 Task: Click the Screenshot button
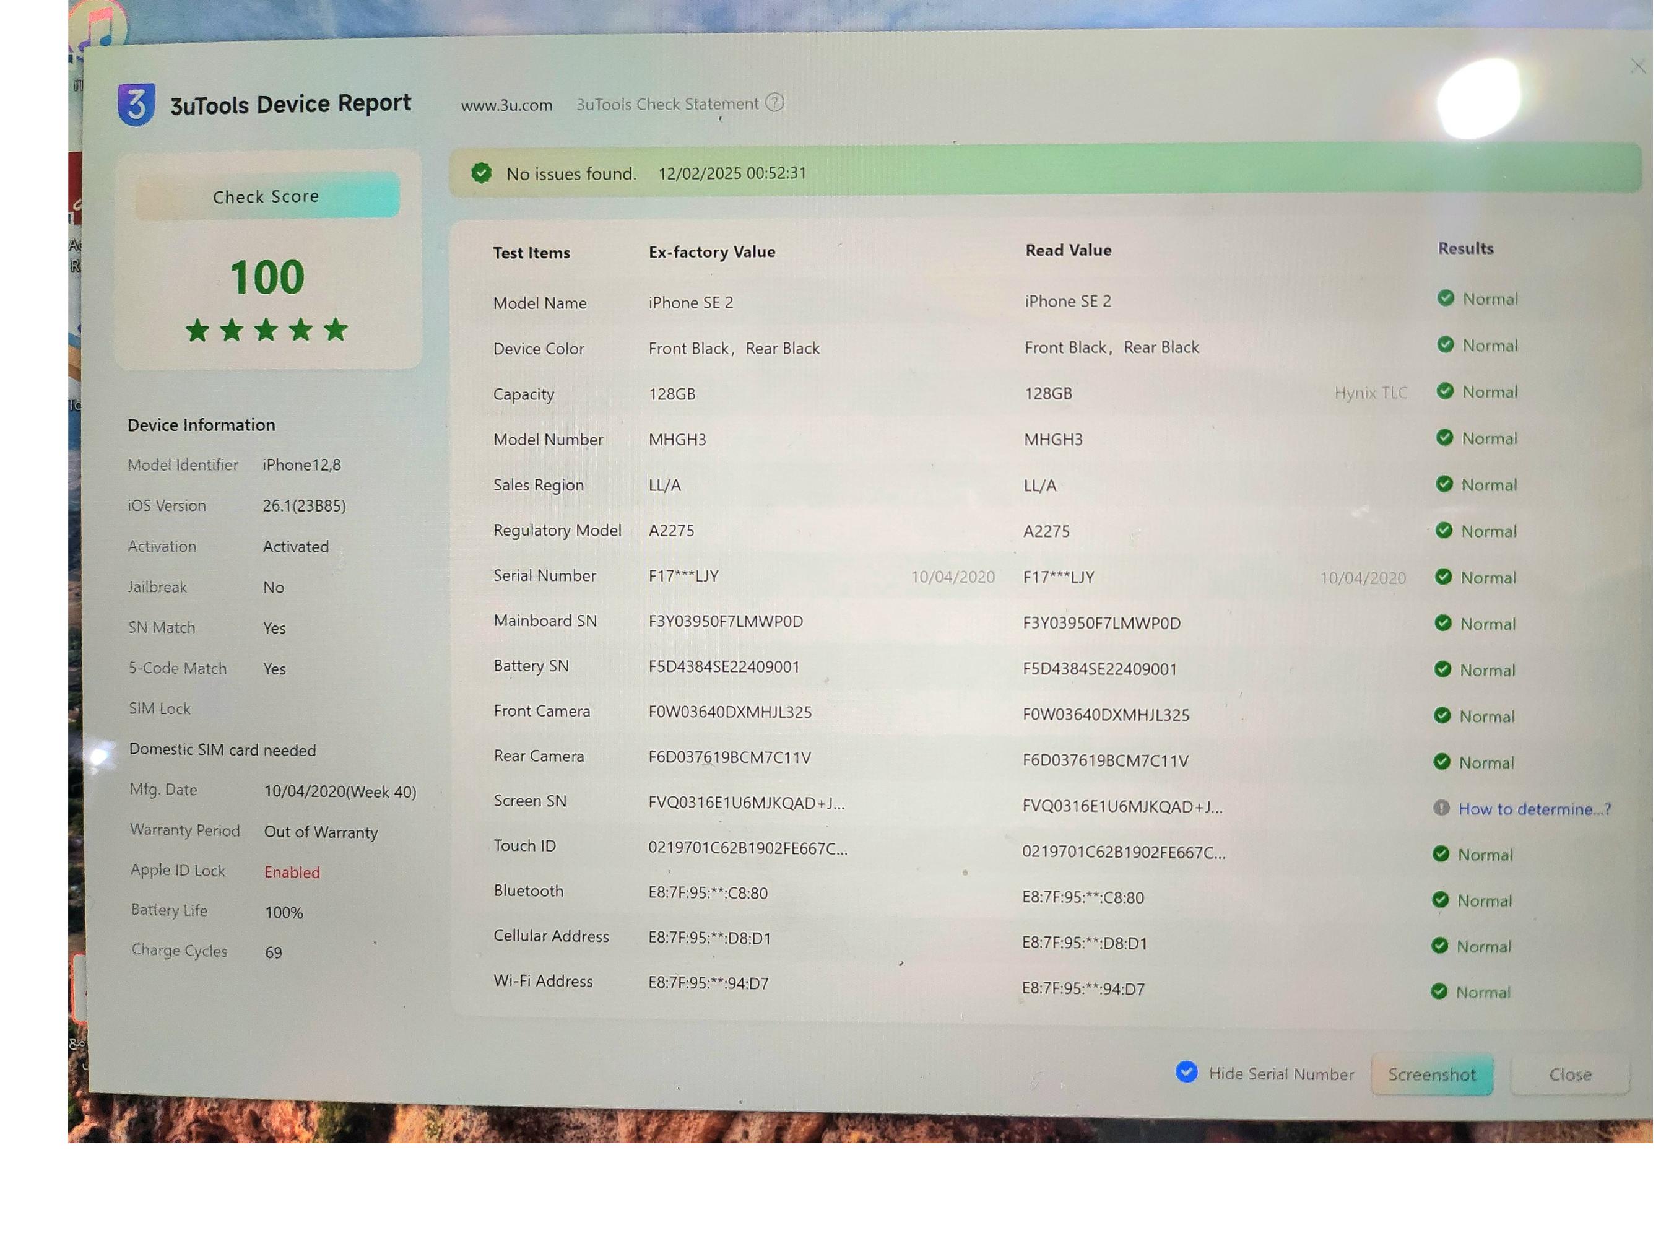1431,1074
